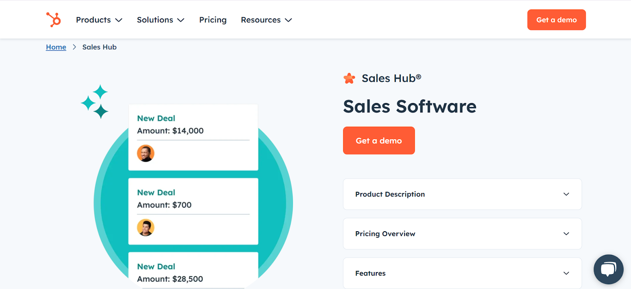631x289 pixels.
Task: Expand the Features section
Action: click(x=462, y=273)
